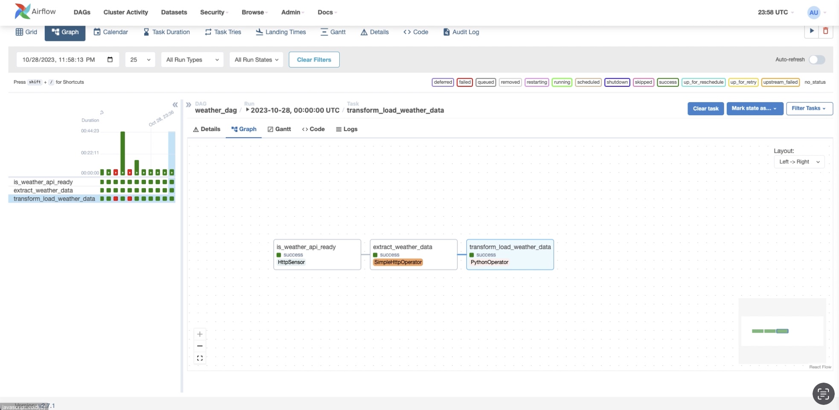Select the extract_weather_data node in the graph
The height and width of the screenshot is (410, 839).
[413, 255]
